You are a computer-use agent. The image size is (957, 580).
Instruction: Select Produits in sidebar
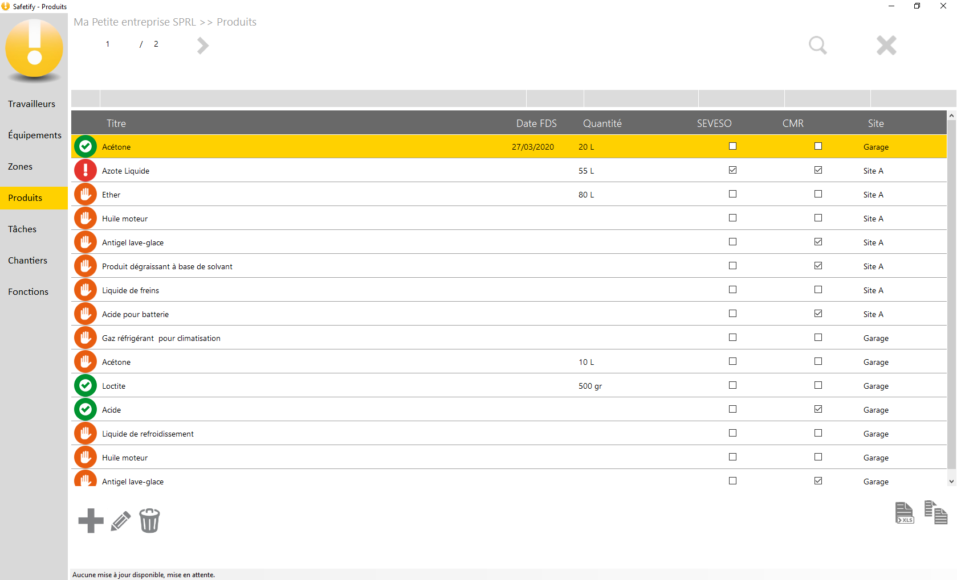[34, 198]
